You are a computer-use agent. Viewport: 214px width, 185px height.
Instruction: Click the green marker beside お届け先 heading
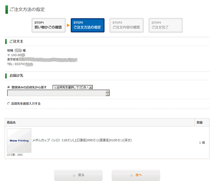click(6, 76)
